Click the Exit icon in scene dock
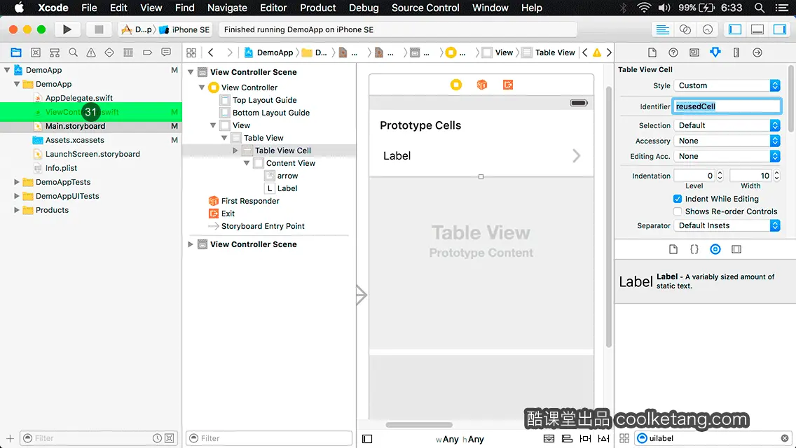Image resolution: width=796 pixels, height=448 pixels. 507,85
